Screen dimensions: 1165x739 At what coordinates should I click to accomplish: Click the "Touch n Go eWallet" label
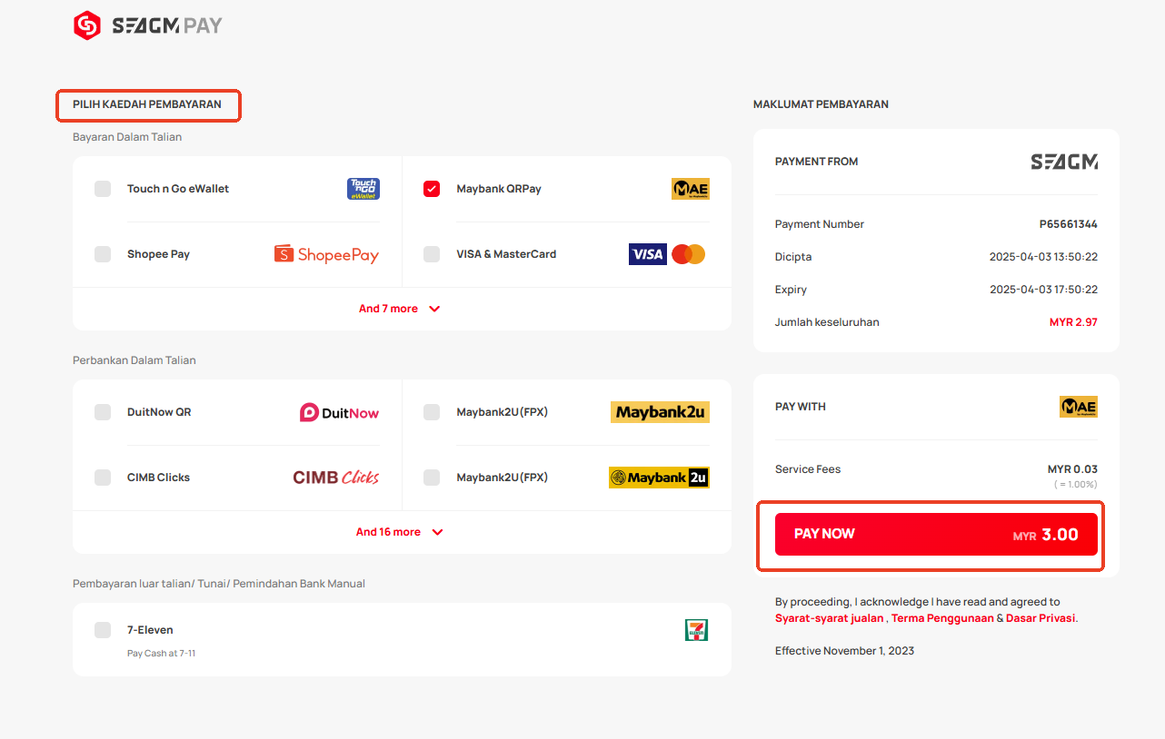tap(178, 189)
